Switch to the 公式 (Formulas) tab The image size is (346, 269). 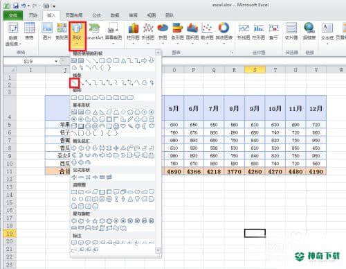click(96, 15)
